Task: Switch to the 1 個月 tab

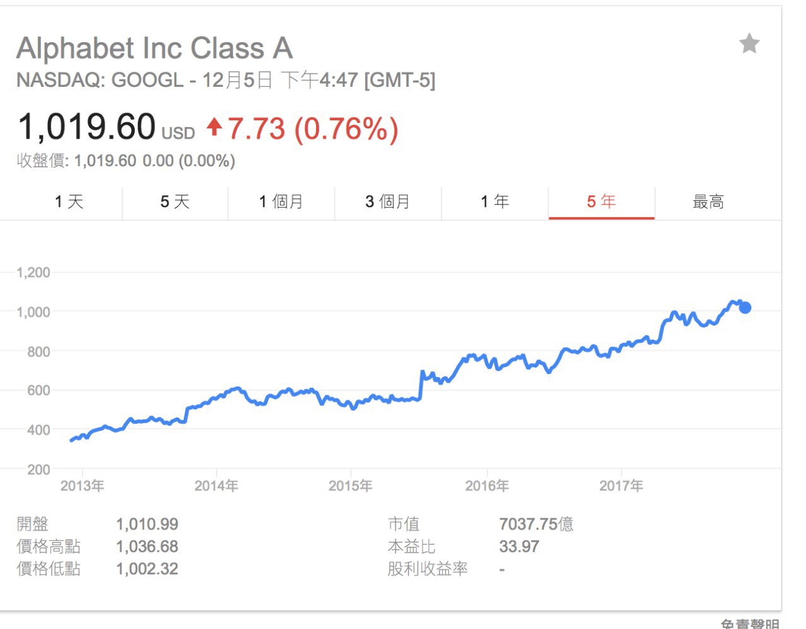Action: [281, 202]
